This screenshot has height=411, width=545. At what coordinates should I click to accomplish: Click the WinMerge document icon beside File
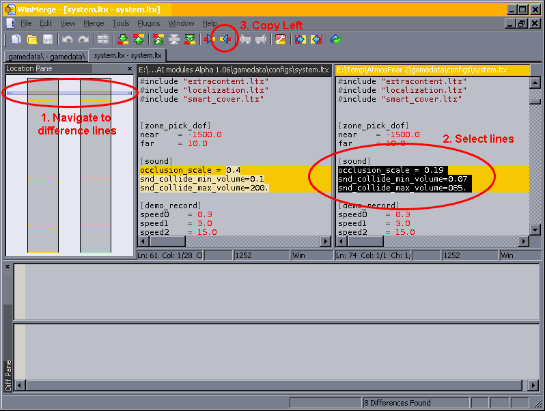(10, 23)
